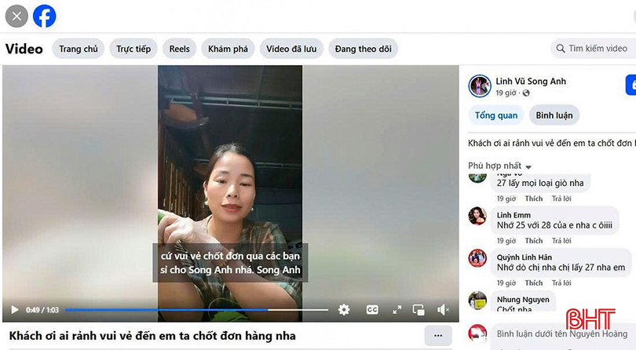636x350 pixels.
Task: Enable picture-in-picture mini player
Action: tap(419, 310)
